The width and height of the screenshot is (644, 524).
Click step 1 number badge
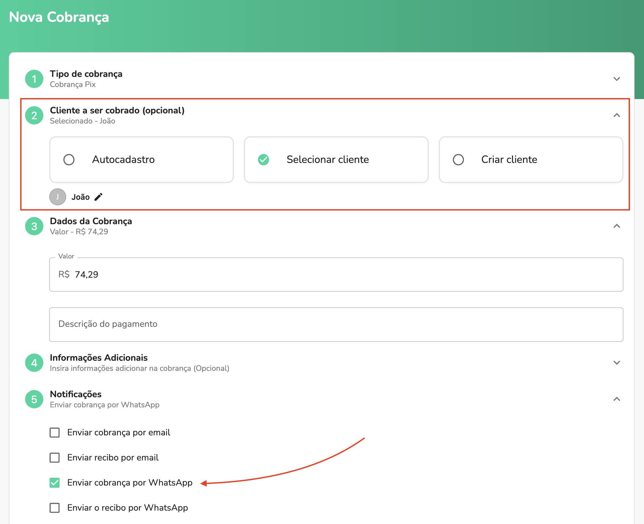(x=34, y=79)
